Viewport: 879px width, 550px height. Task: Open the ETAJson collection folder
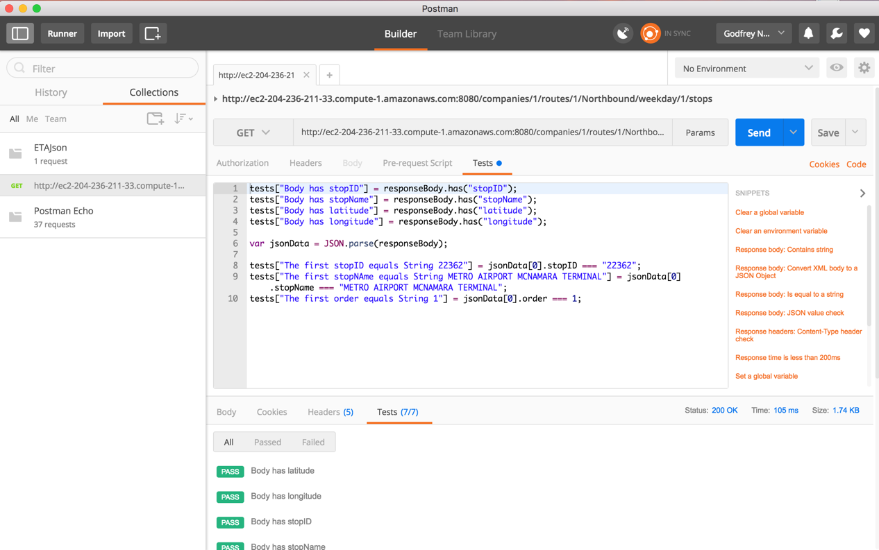[x=103, y=153]
